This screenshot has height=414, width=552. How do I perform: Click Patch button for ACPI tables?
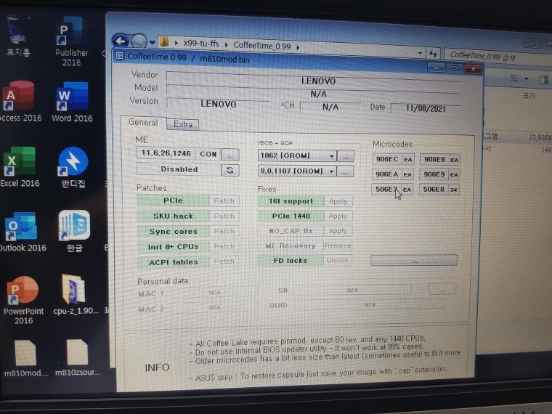(x=224, y=261)
